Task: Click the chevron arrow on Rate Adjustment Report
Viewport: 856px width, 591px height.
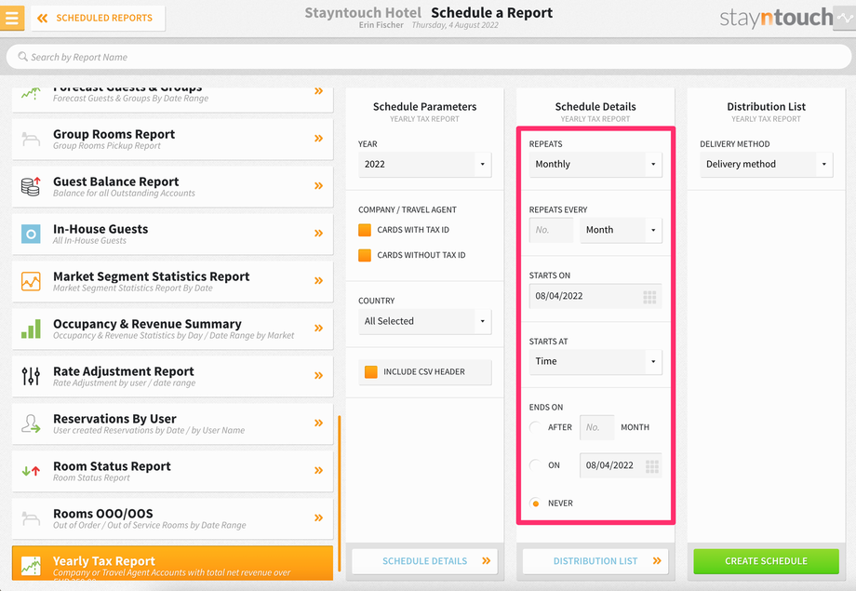Action: pyautogui.click(x=319, y=375)
